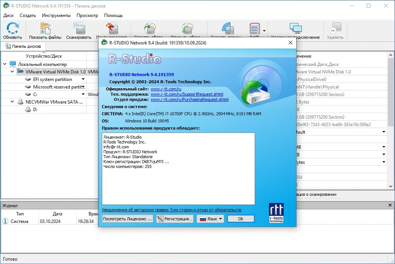Open the RAID dropdown arrow in toolbar

tap(264, 31)
